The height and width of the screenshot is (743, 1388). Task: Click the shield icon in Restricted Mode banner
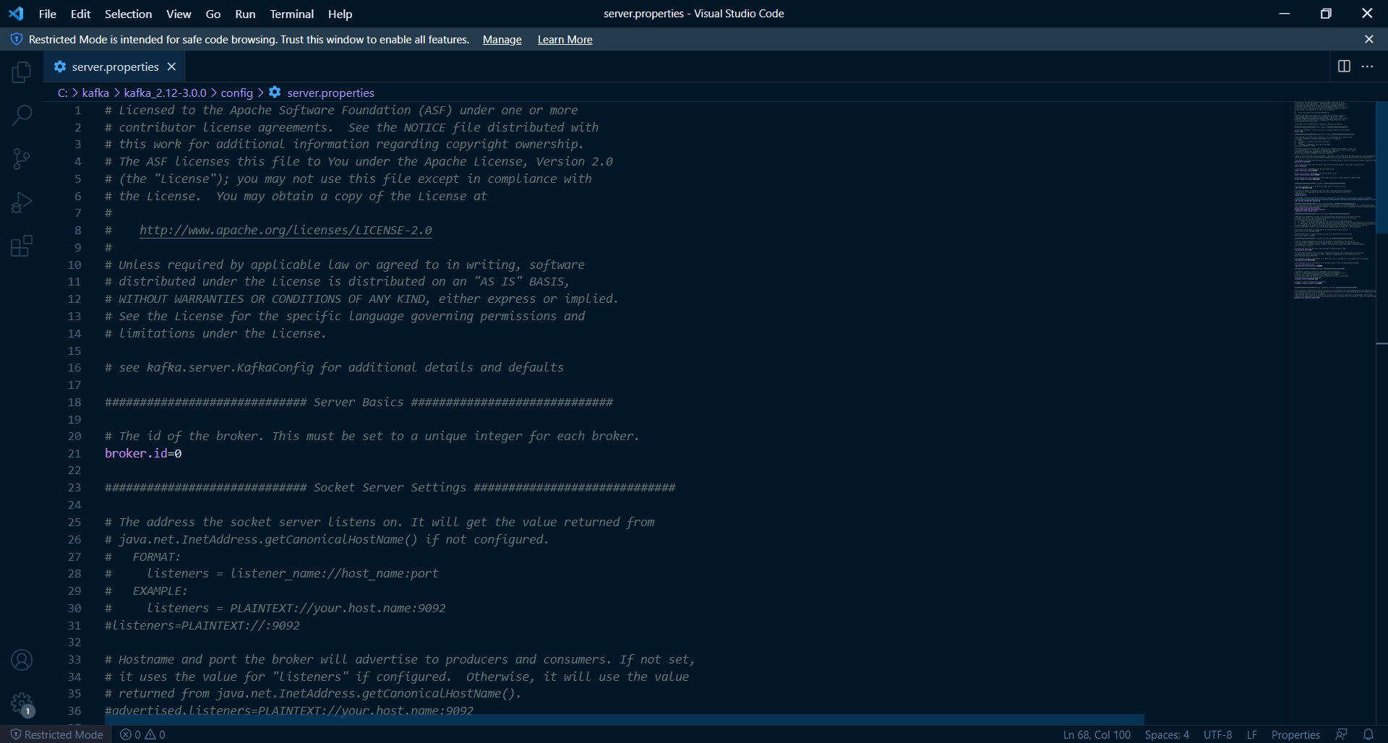point(16,40)
